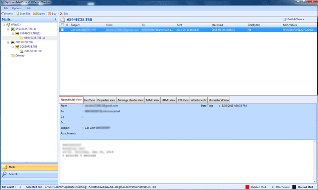Sort by the Received column header
This screenshot has height=190, width=318.
tap(217, 25)
